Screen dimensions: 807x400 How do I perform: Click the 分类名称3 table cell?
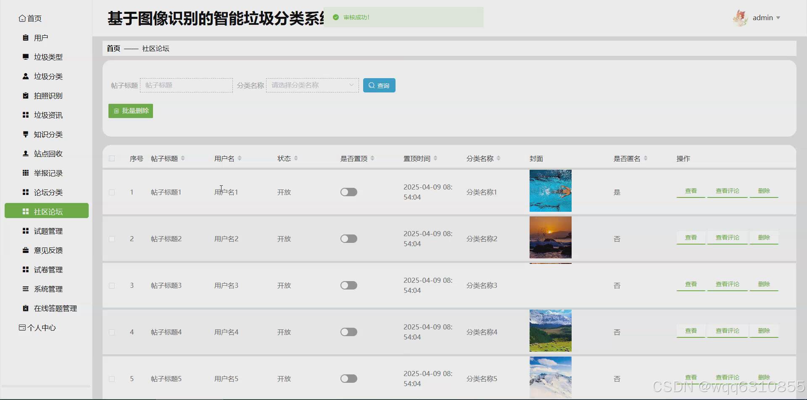[x=482, y=285]
